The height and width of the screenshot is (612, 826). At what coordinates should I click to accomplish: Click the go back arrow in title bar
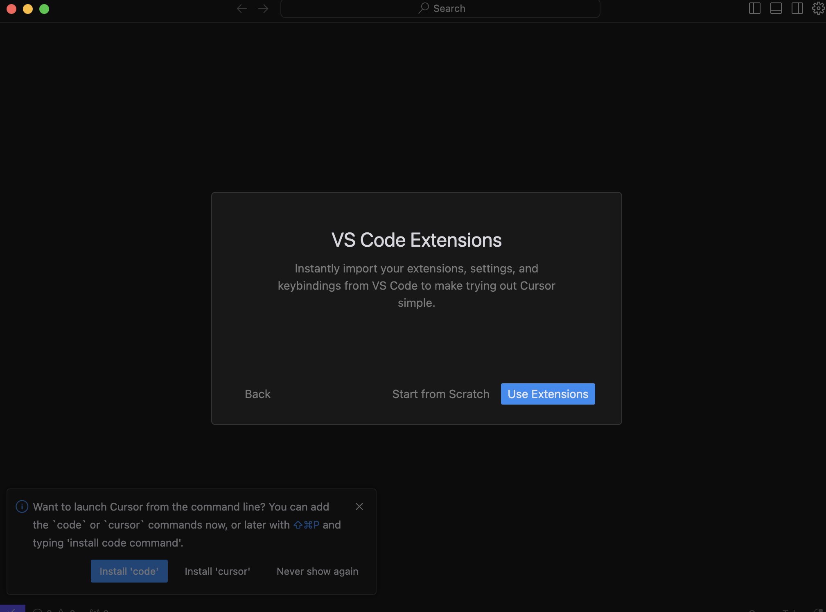click(x=242, y=9)
